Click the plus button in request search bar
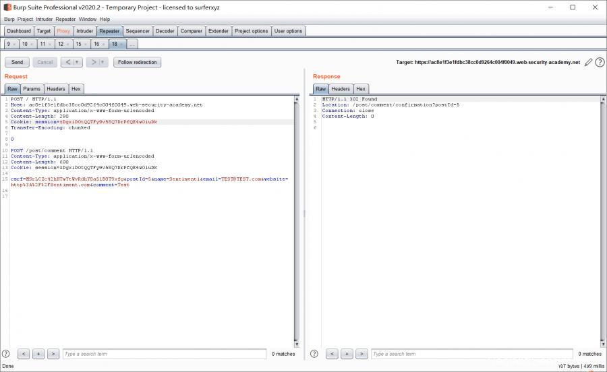This screenshot has width=607, height=372. click(38, 354)
